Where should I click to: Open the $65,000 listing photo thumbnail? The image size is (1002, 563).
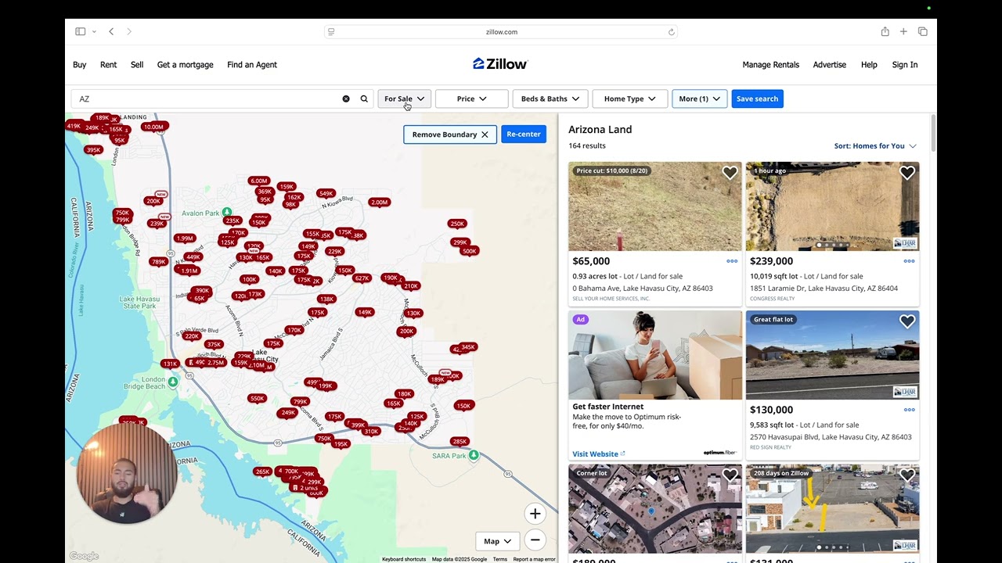(655, 206)
